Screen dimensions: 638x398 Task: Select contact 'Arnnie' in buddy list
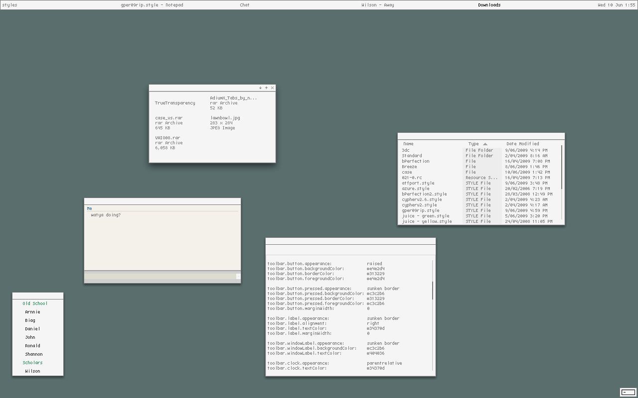[32, 312]
